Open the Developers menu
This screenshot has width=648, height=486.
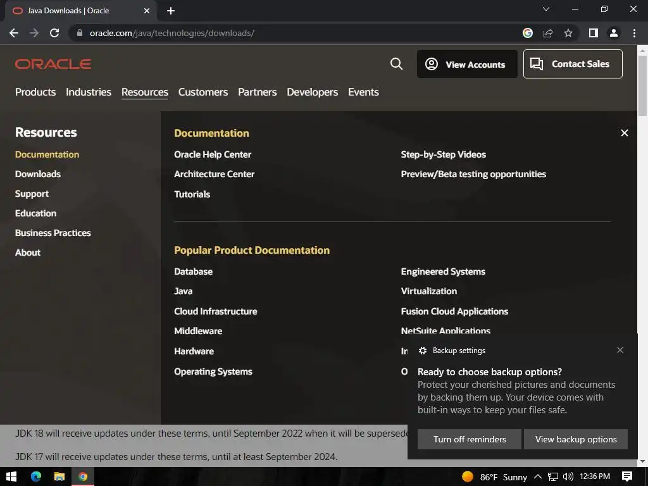pyautogui.click(x=313, y=92)
